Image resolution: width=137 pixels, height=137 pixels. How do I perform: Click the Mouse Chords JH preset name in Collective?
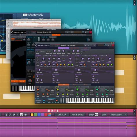point(44,32)
